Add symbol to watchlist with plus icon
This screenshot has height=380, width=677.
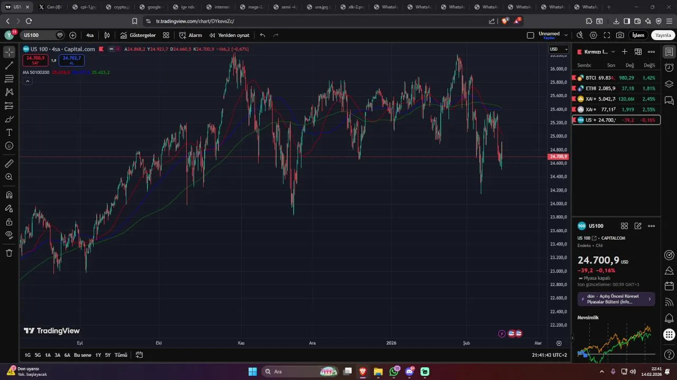pos(625,52)
